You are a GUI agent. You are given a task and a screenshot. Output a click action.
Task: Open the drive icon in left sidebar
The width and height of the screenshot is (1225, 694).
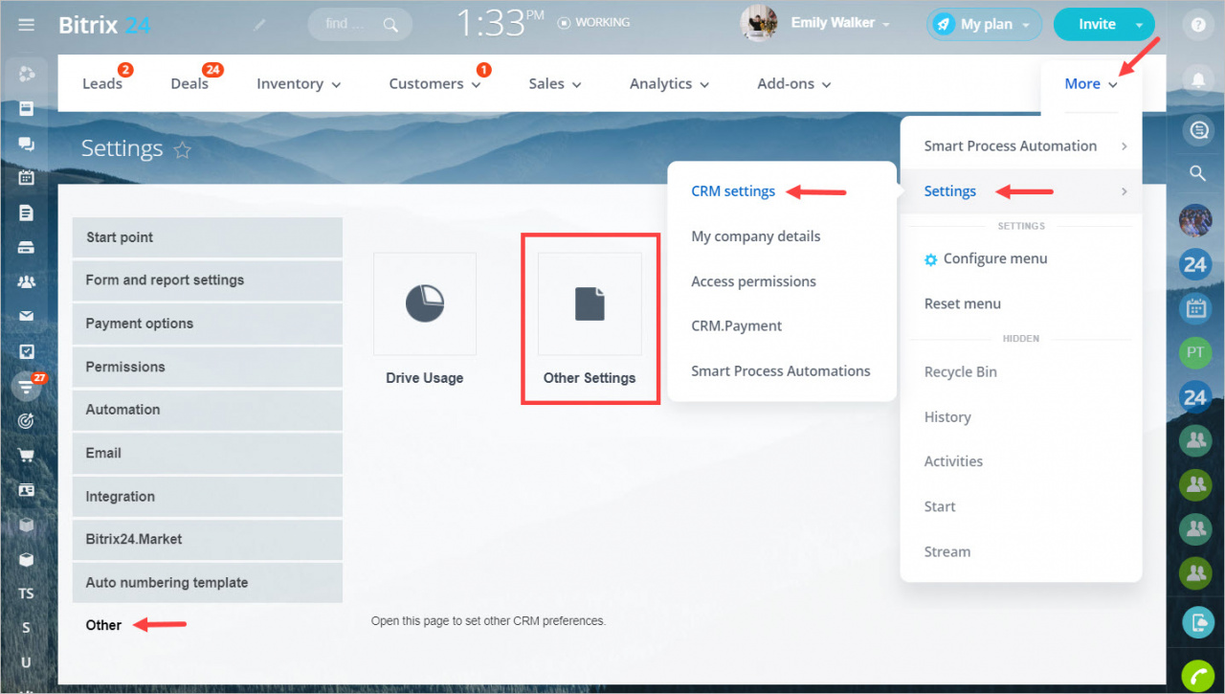pos(26,247)
